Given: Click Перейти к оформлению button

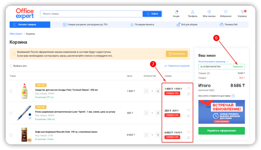Looking at the screenshot, I should [x=221, y=131].
